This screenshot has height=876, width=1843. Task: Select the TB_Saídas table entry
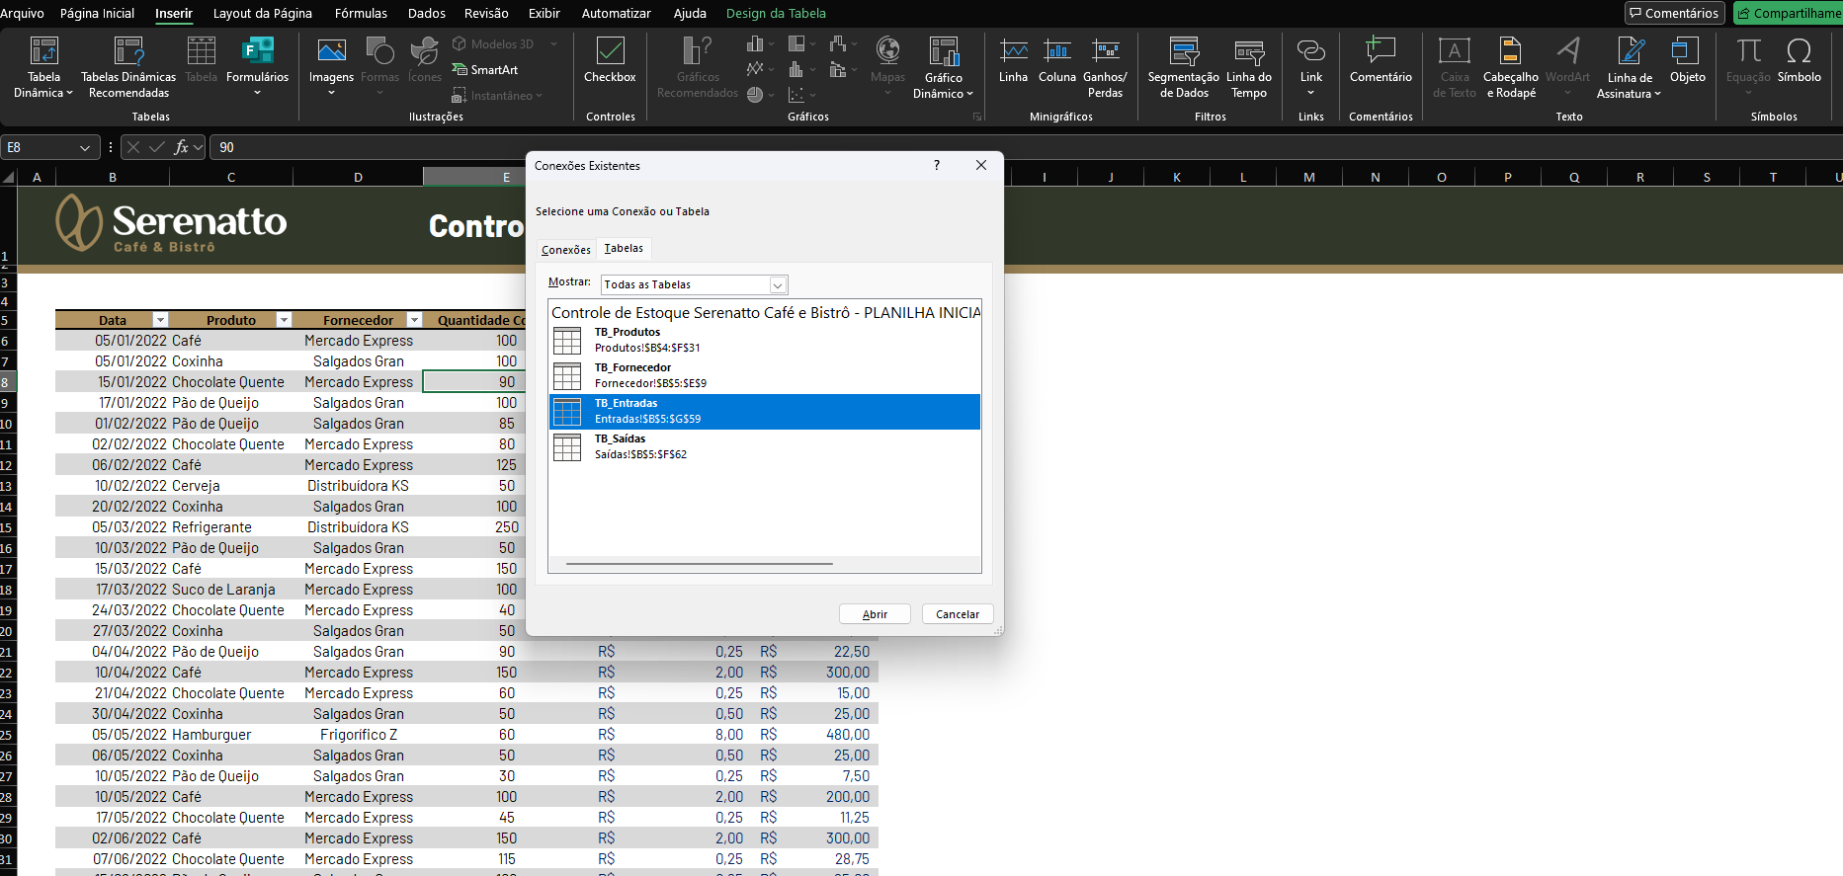click(x=764, y=446)
